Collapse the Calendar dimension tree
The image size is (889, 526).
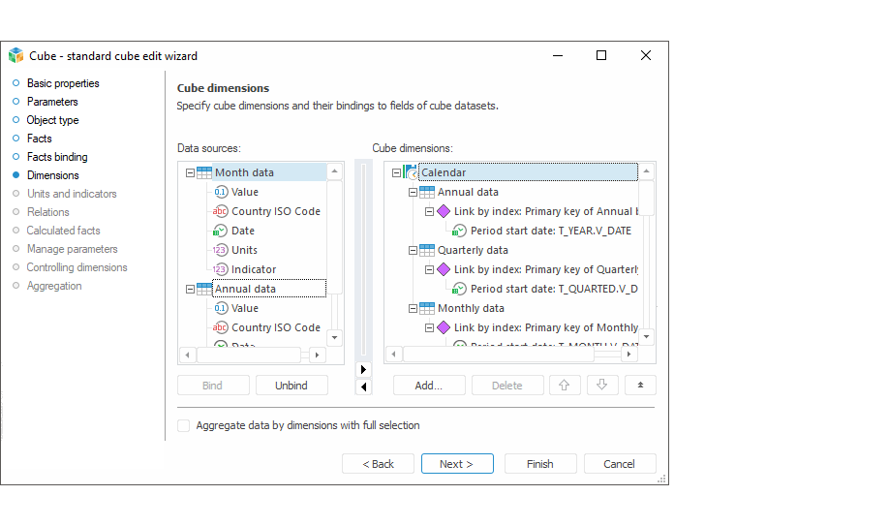396,172
